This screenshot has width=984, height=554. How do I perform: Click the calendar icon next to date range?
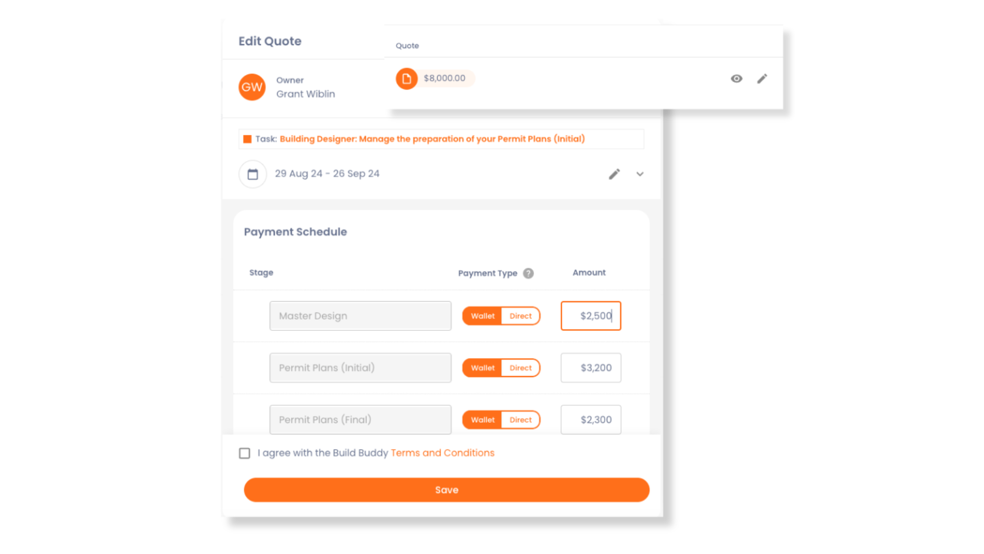point(252,174)
